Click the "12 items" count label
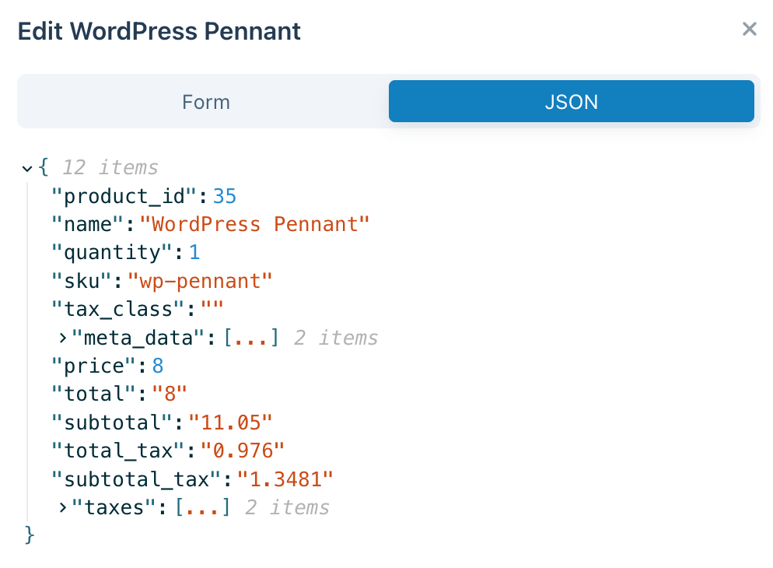 point(110,167)
